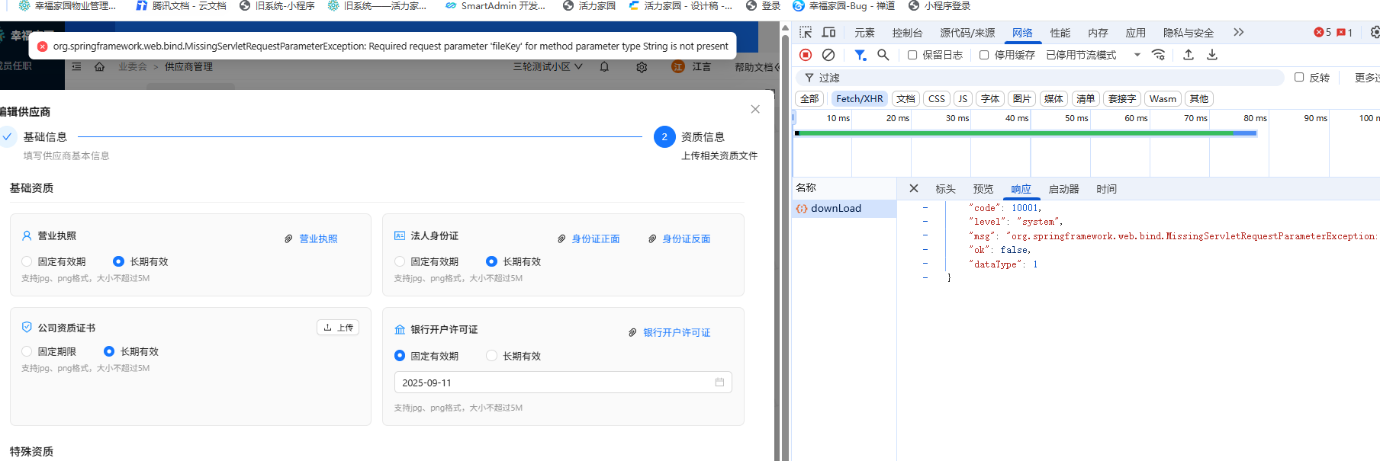Viewport: 1380px width, 461px height.
Task: Select the downLoad request row
Action: tap(844, 208)
